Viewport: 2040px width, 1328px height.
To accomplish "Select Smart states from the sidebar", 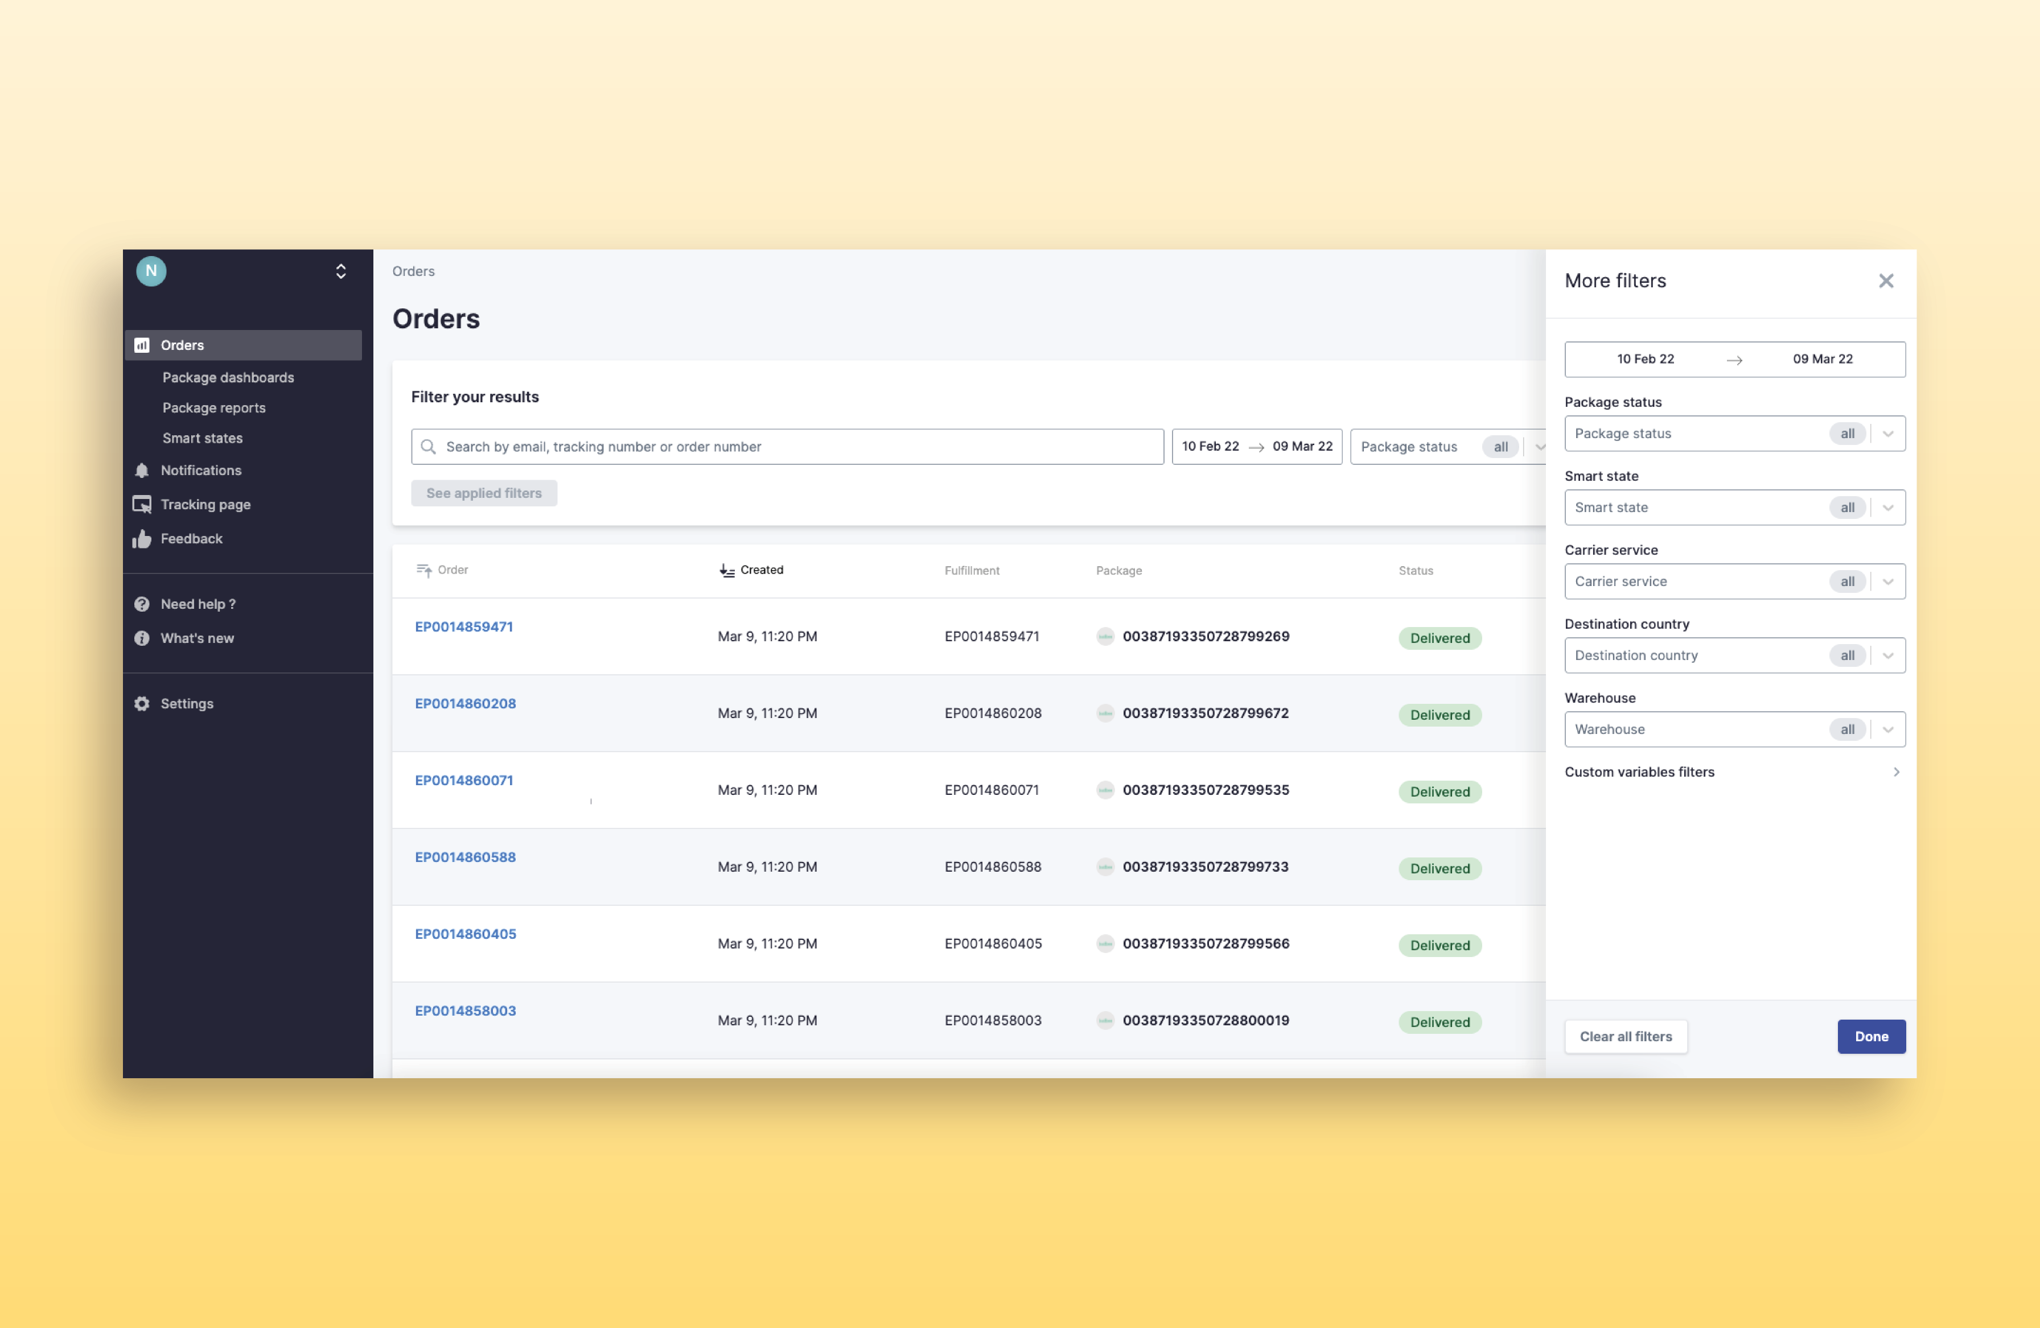I will click(202, 438).
